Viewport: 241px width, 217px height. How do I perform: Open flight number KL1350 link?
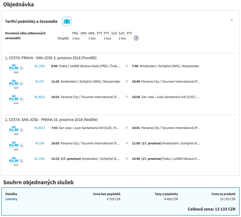(x=40, y=66)
